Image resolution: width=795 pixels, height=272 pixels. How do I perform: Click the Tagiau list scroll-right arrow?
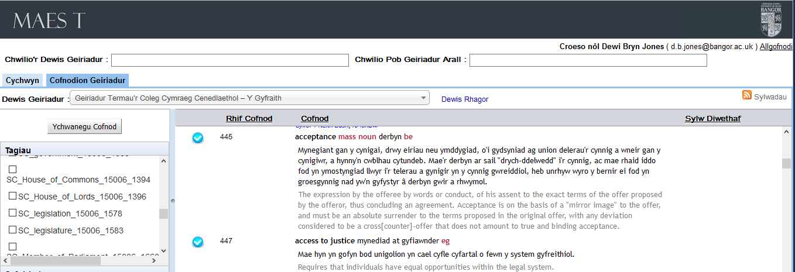[x=153, y=261]
